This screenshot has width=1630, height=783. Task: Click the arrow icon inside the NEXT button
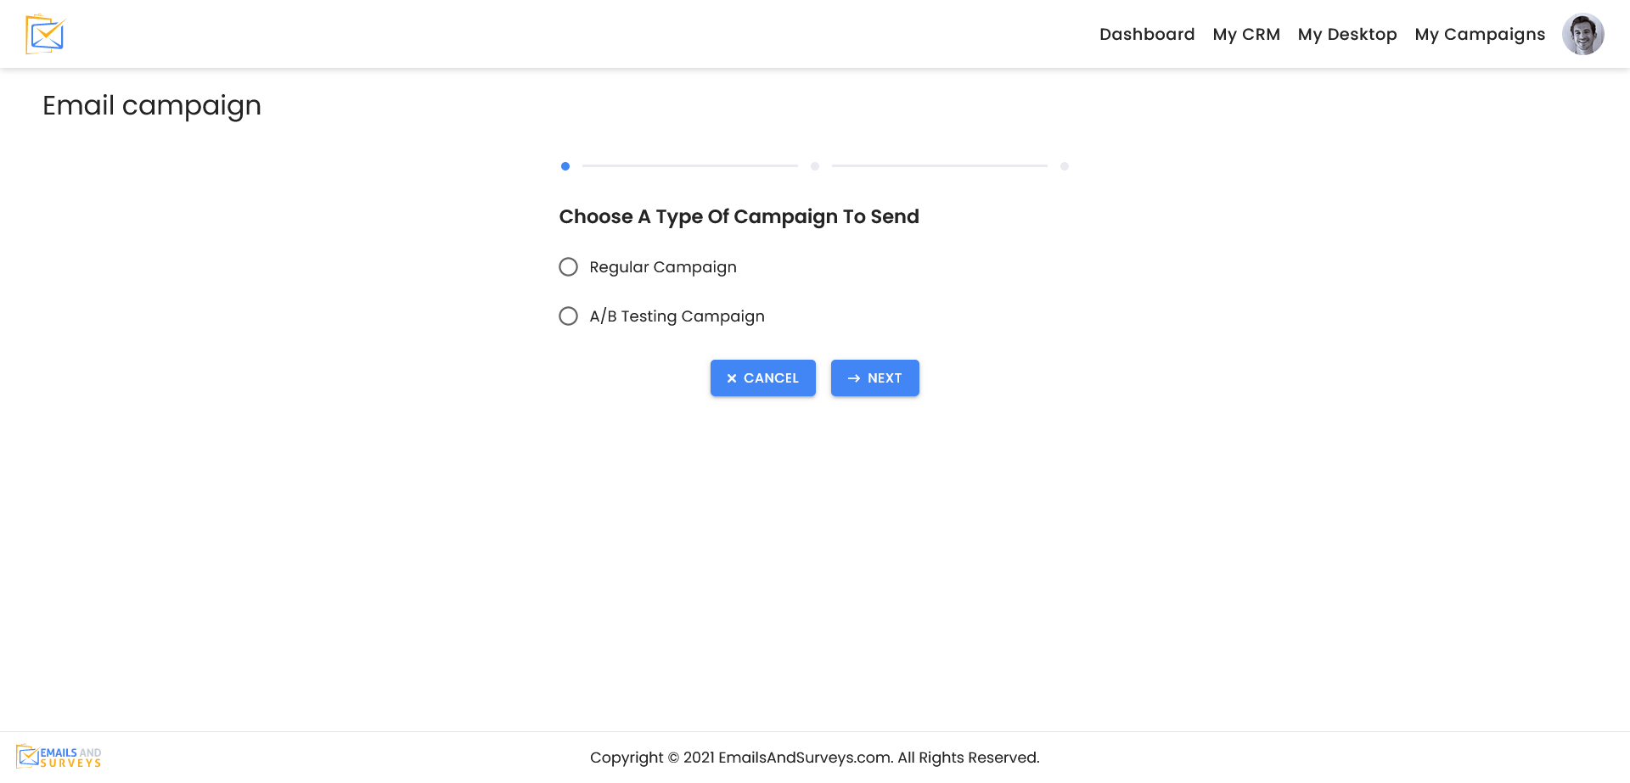[854, 378]
